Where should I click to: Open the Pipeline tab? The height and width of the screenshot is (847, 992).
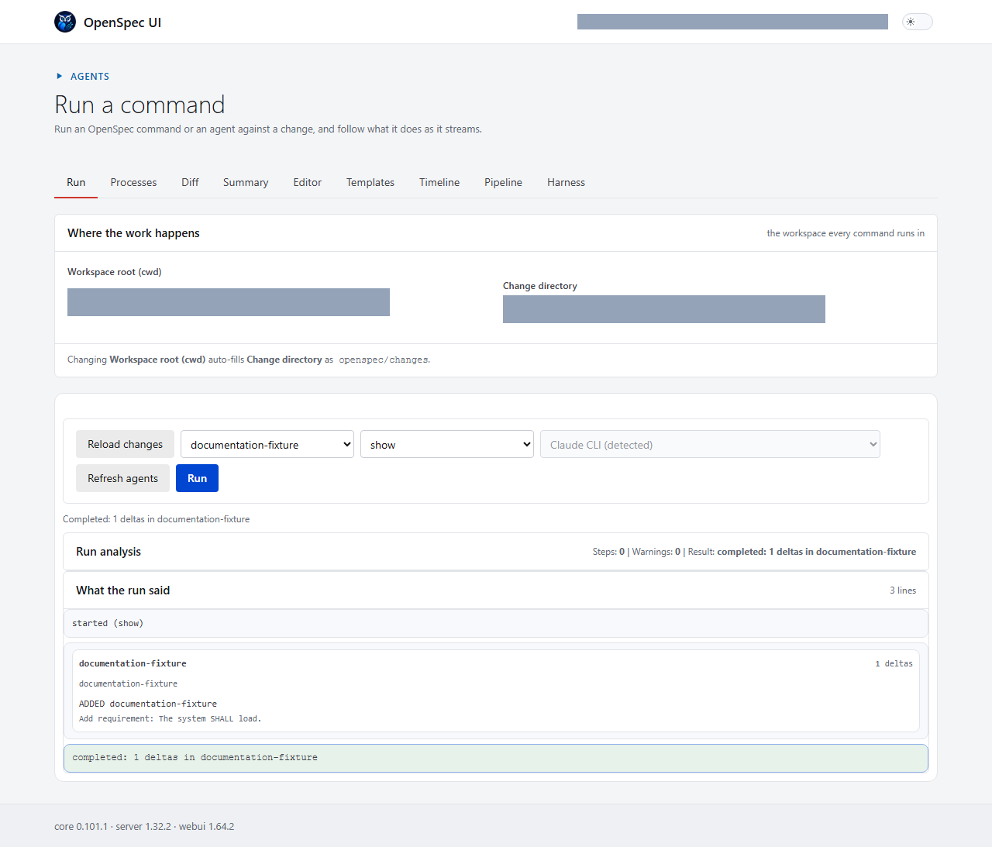[503, 182]
